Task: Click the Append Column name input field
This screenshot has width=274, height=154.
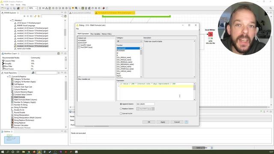Action: [145, 104]
